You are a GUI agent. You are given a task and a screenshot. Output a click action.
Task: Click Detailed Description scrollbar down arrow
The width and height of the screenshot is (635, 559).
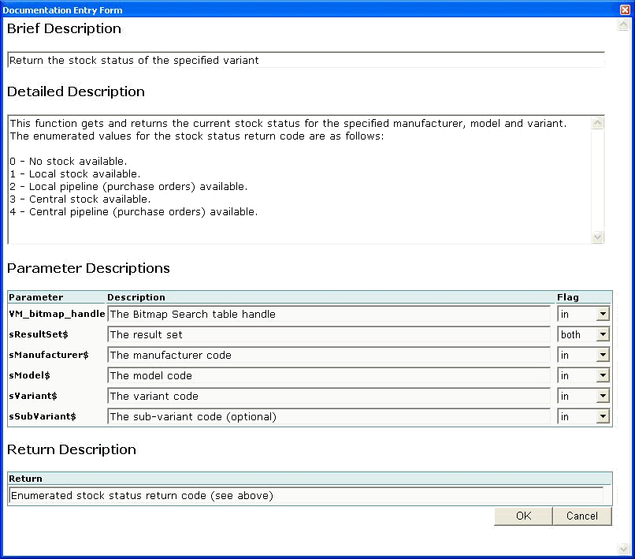pyautogui.click(x=597, y=237)
